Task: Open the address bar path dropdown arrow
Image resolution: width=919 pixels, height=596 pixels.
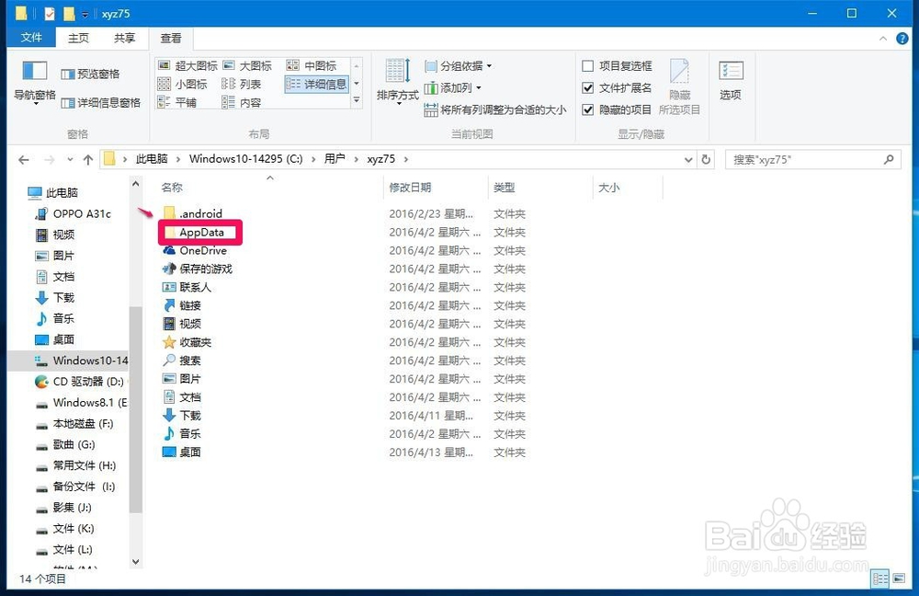Action: coord(687,158)
